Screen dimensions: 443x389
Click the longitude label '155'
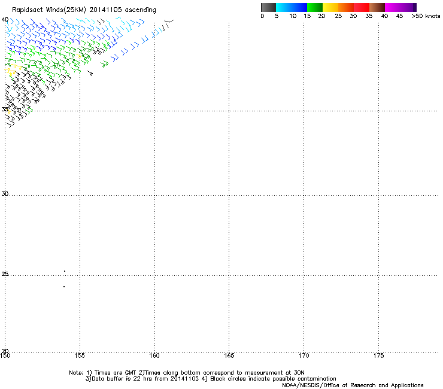pyautogui.click(x=80, y=355)
